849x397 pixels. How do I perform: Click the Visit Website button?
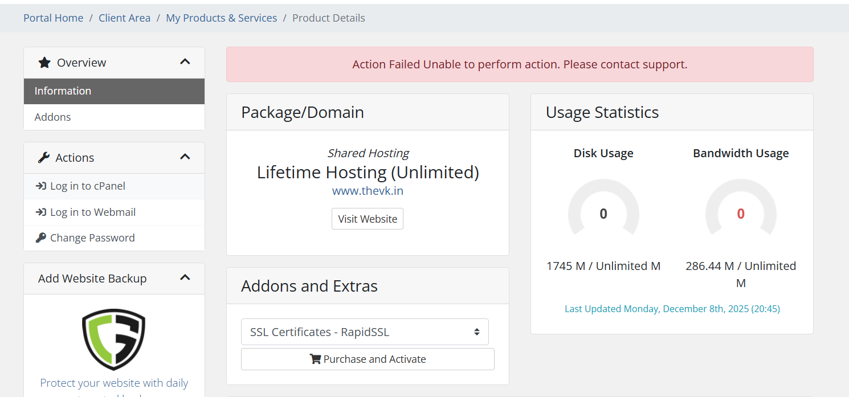click(x=368, y=219)
